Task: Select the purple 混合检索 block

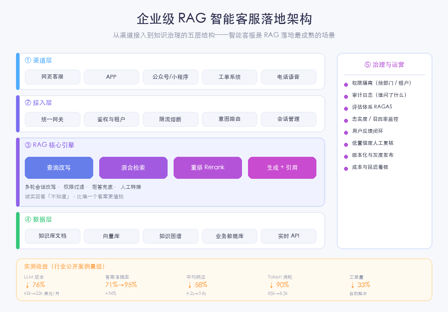Action: pyautogui.click(x=133, y=168)
